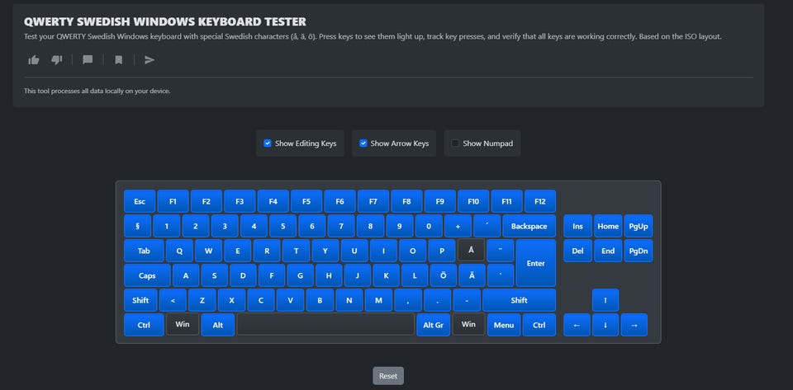Click the Å key
This screenshot has height=390, width=793.
tap(472, 251)
